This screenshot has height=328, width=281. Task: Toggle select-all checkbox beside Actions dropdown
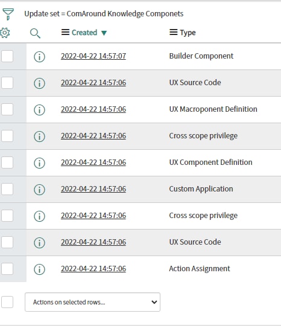tap(7, 302)
